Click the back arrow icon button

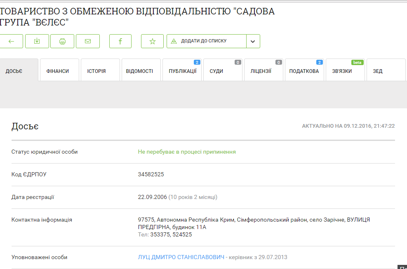(x=11, y=41)
